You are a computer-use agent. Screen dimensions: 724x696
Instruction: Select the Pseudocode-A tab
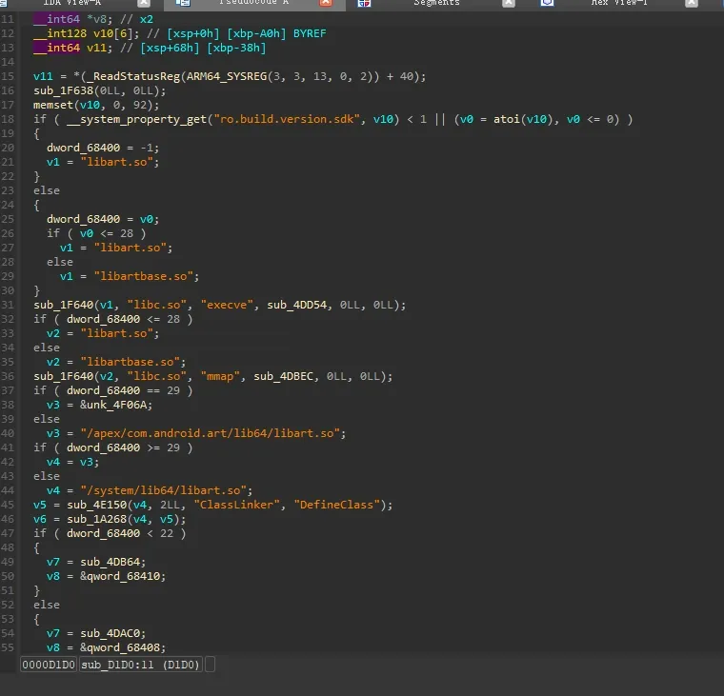(253, 2)
